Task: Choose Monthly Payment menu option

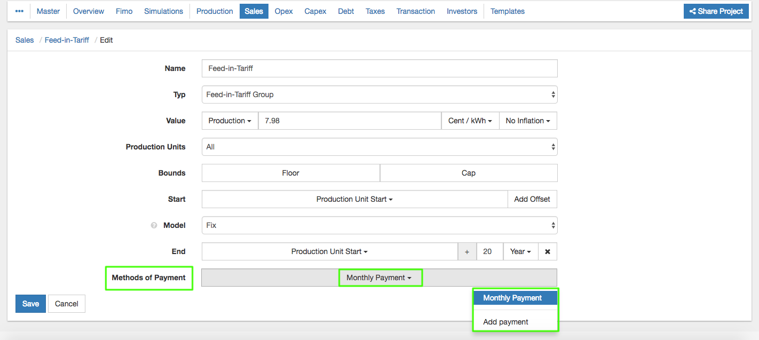Action: [512, 298]
